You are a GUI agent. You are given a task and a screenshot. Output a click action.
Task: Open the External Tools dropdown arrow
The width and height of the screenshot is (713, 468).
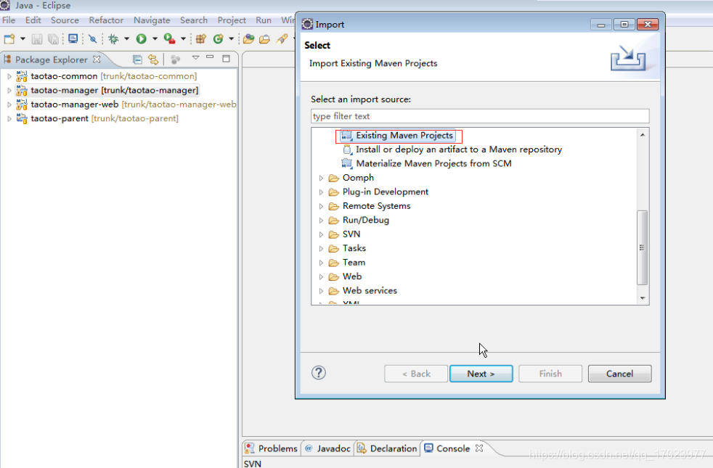[x=183, y=39]
